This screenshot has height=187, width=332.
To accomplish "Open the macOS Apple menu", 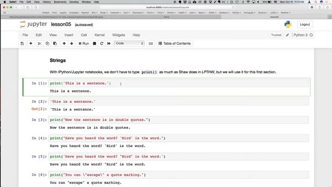I will coord(5,2).
